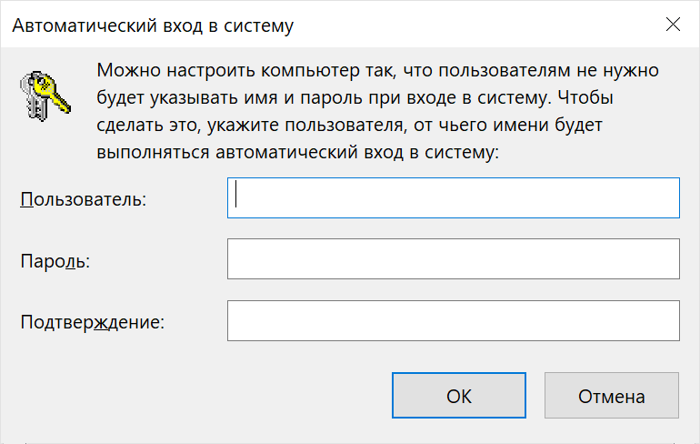
Task: Click the title "Автоматический вход в систему"
Action: click(x=152, y=26)
